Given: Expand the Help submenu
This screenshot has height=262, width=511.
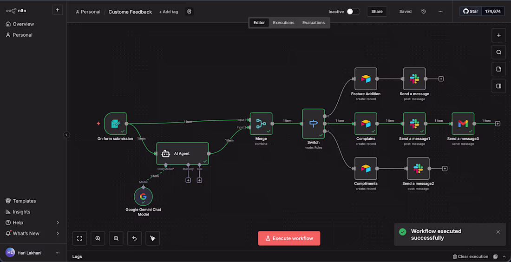Looking at the screenshot, I should click(58, 223).
